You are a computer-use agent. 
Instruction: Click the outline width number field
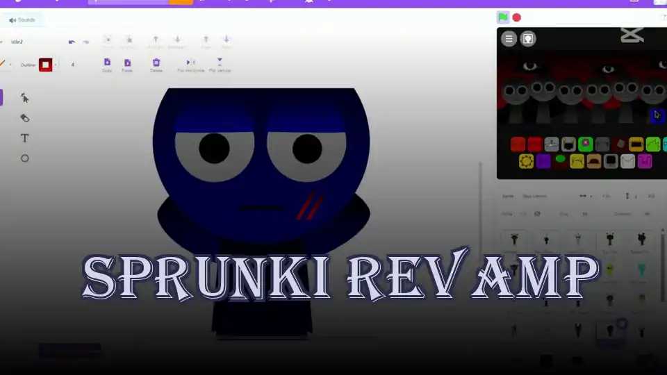point(73,65)
